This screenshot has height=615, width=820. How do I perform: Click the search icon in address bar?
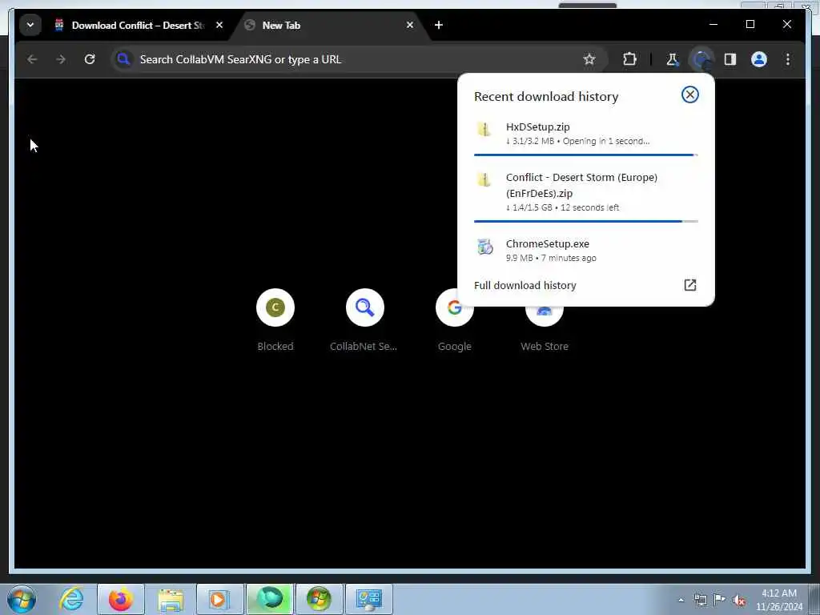[x=123, y=59]
